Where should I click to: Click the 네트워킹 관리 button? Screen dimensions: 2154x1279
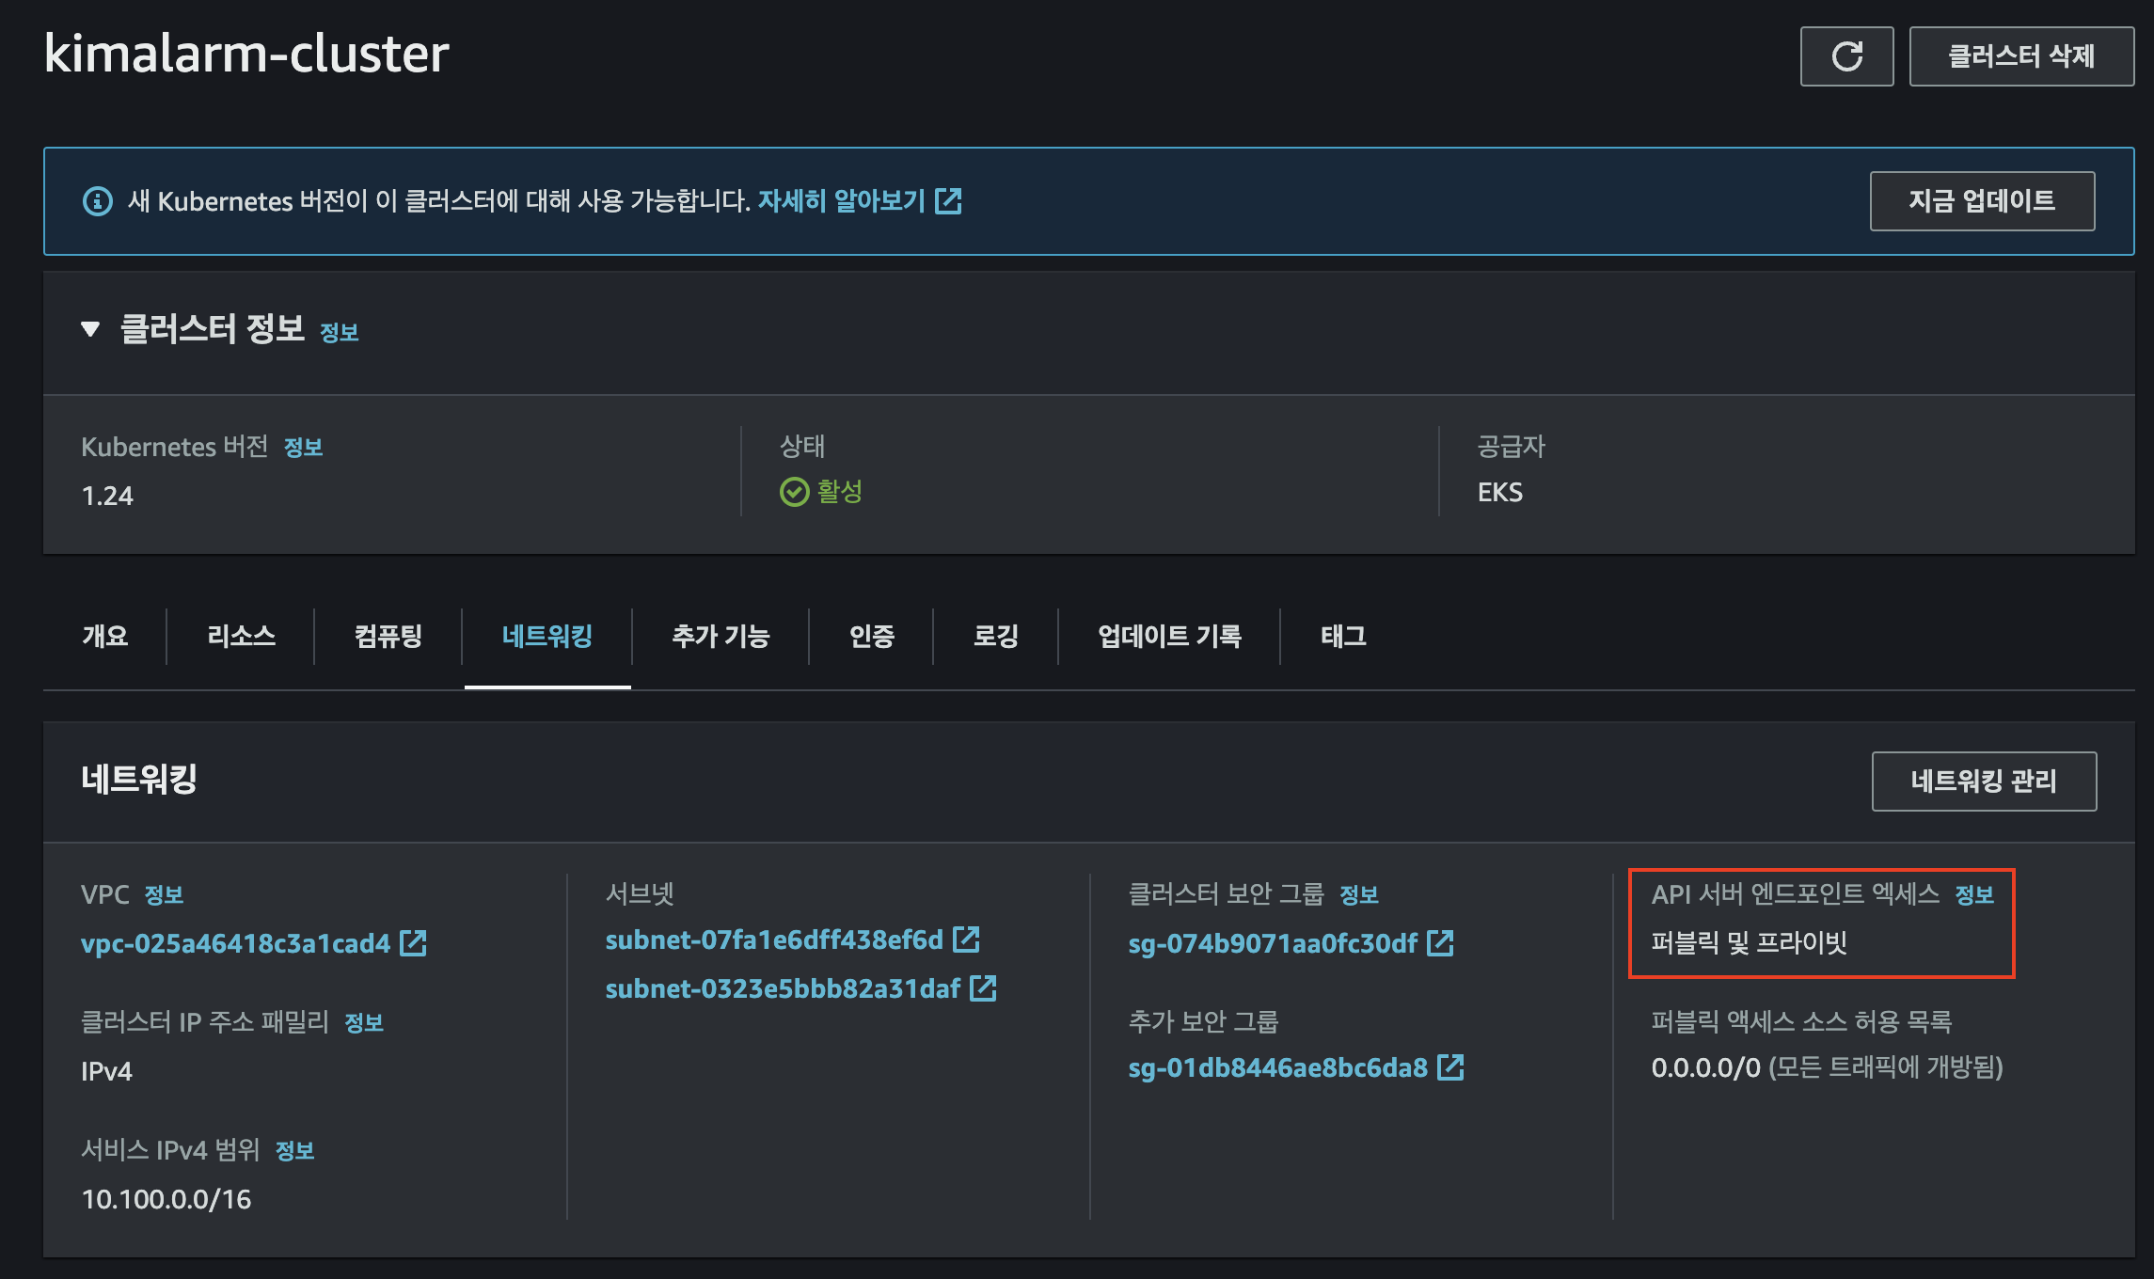1983,781
